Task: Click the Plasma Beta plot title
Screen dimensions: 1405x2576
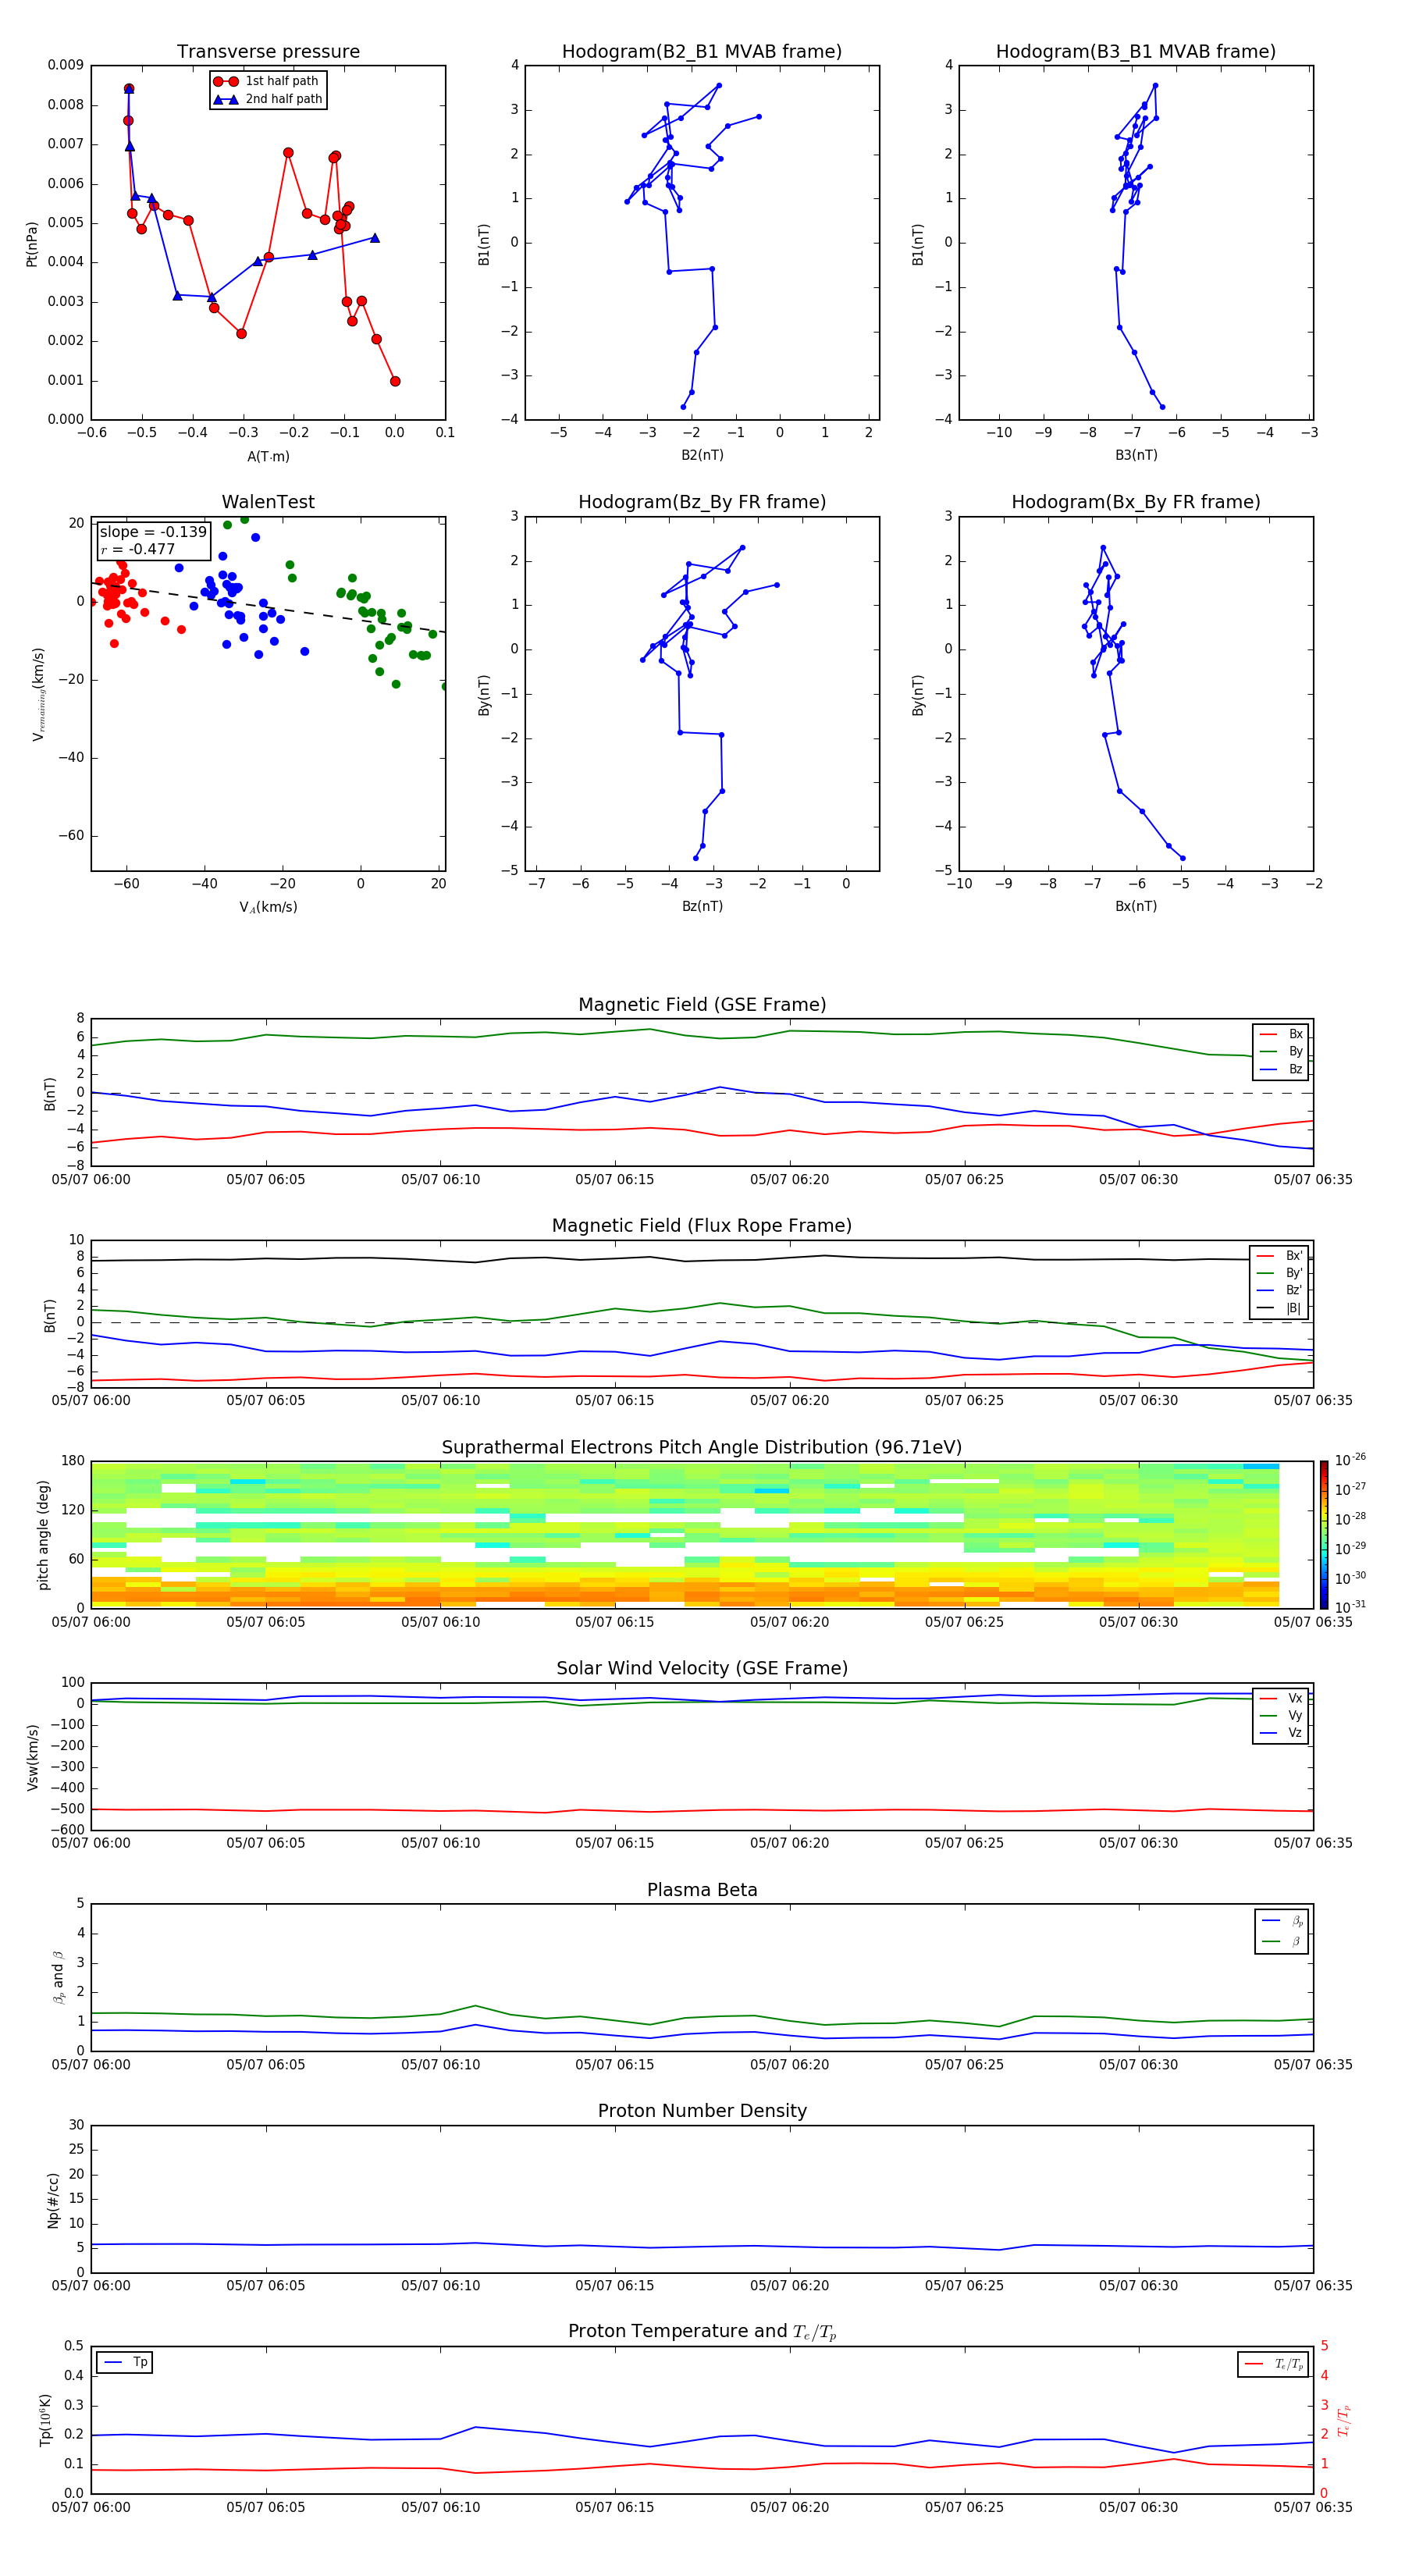Action: (702, 1890)
